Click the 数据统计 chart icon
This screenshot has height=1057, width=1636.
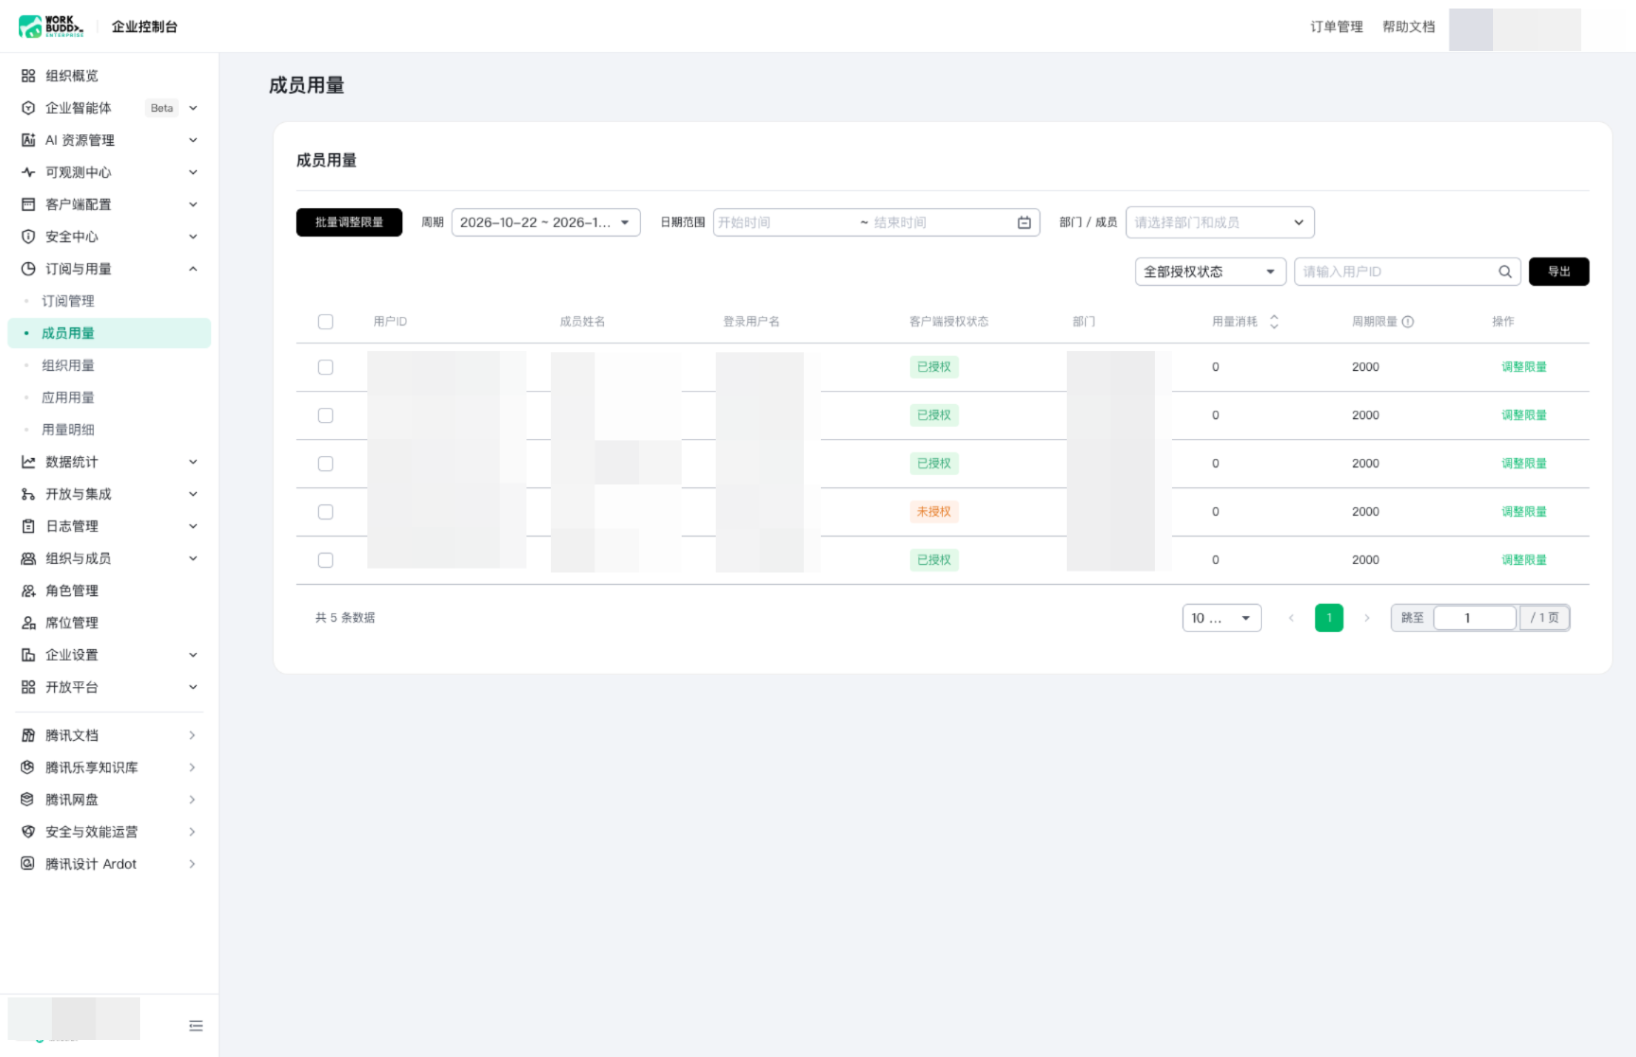click(28, 462)
